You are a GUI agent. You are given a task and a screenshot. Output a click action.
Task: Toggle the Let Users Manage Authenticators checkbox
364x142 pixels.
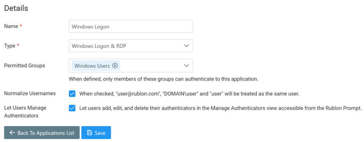point(72,108)
